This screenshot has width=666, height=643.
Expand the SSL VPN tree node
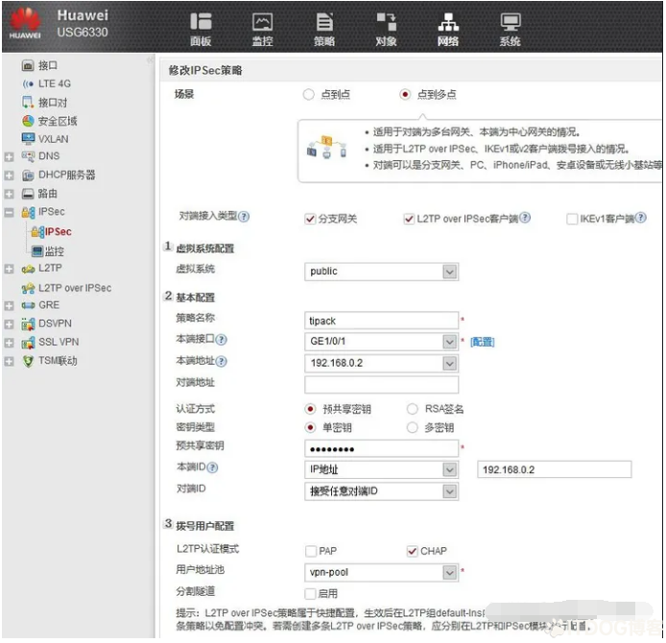[x=9, y=343]
